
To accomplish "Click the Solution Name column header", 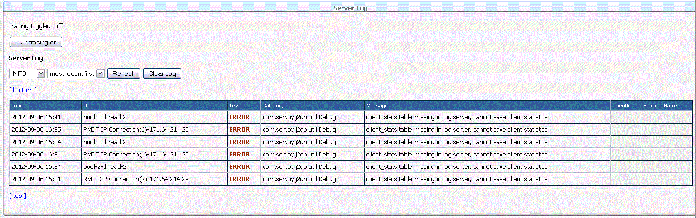I will [x=660, y=105].
